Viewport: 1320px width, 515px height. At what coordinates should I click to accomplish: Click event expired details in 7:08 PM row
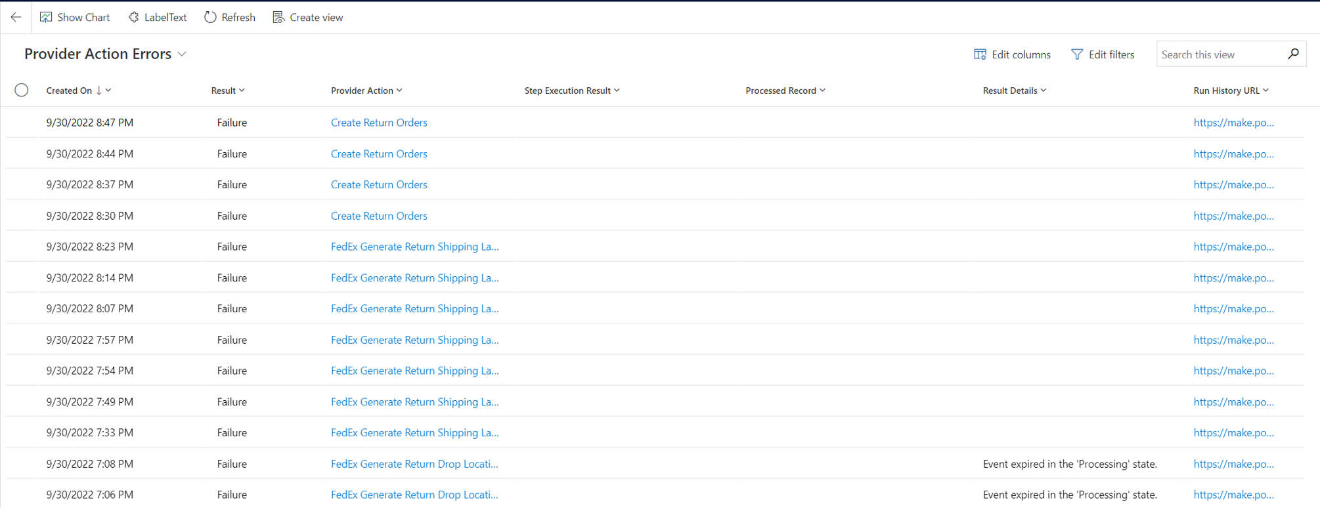1070,464
